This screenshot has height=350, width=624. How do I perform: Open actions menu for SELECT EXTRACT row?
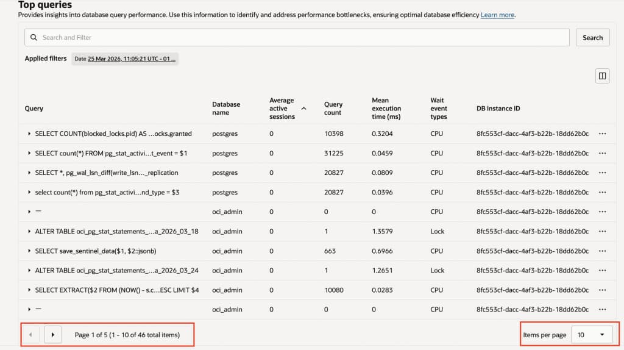[603, 290]
